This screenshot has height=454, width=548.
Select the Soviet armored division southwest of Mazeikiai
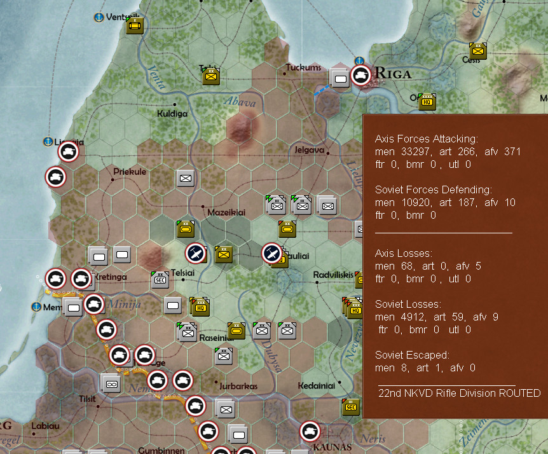tap(185, 229)
